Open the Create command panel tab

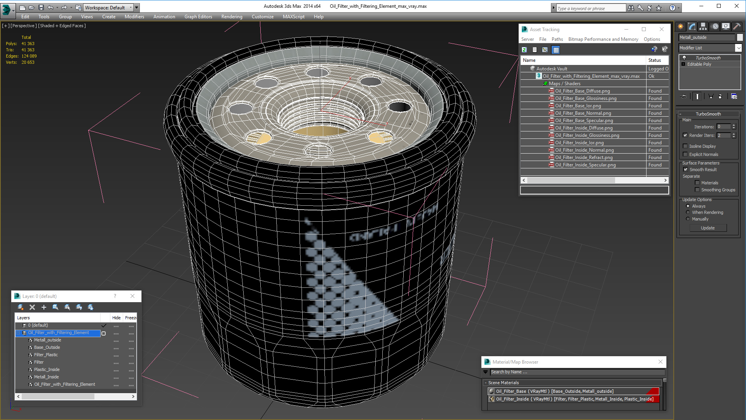681,26
